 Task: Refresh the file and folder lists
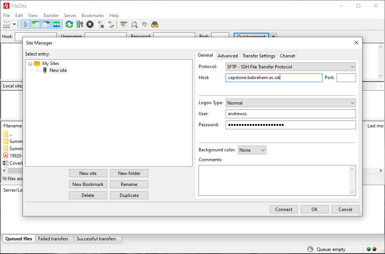69,24
